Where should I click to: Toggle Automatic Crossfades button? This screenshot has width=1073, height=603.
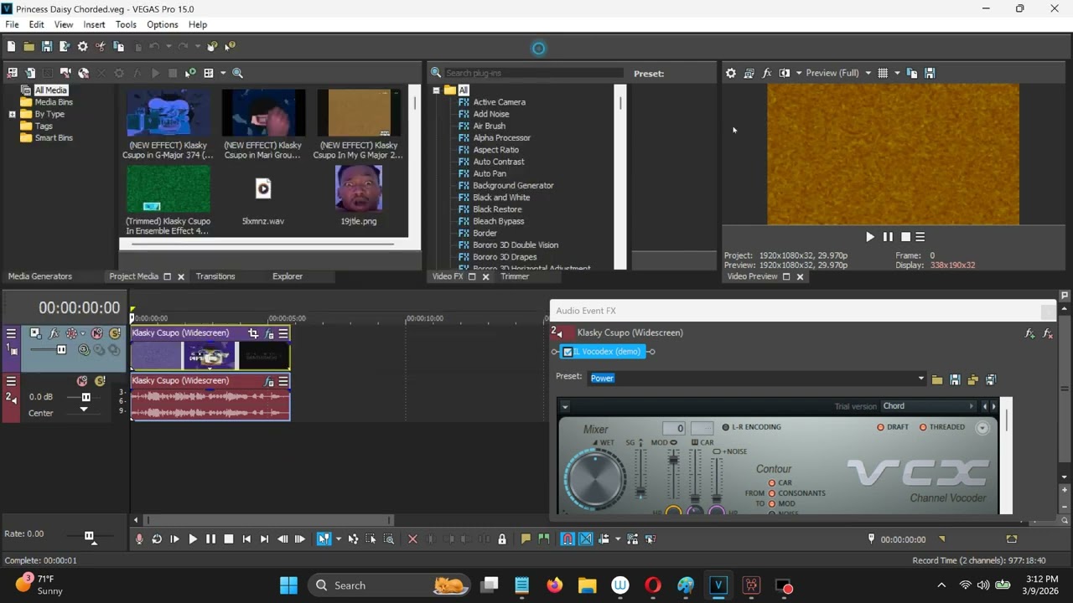(x=586, y=539)
